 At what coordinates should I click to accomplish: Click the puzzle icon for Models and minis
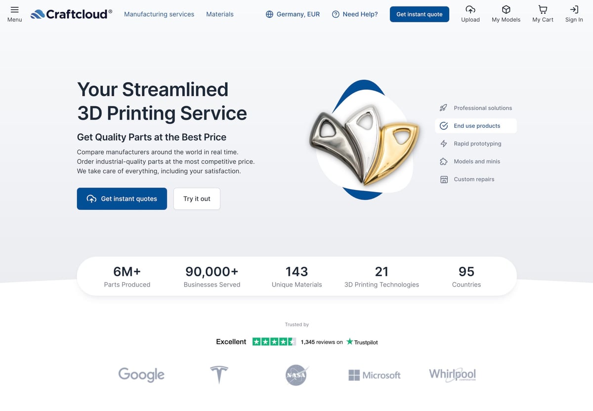click(x=444, y=161)
